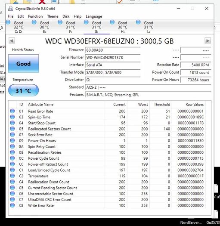Select the Load/Unload Cycle Count attribute name
The width and height of the screenshot is (220, 226).
[49, 170]
